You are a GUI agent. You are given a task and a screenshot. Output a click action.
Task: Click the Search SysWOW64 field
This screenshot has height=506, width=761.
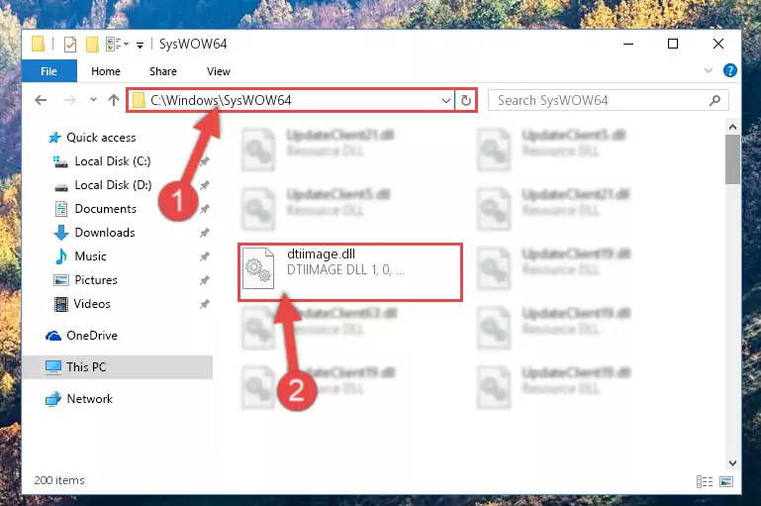(608, 101)
